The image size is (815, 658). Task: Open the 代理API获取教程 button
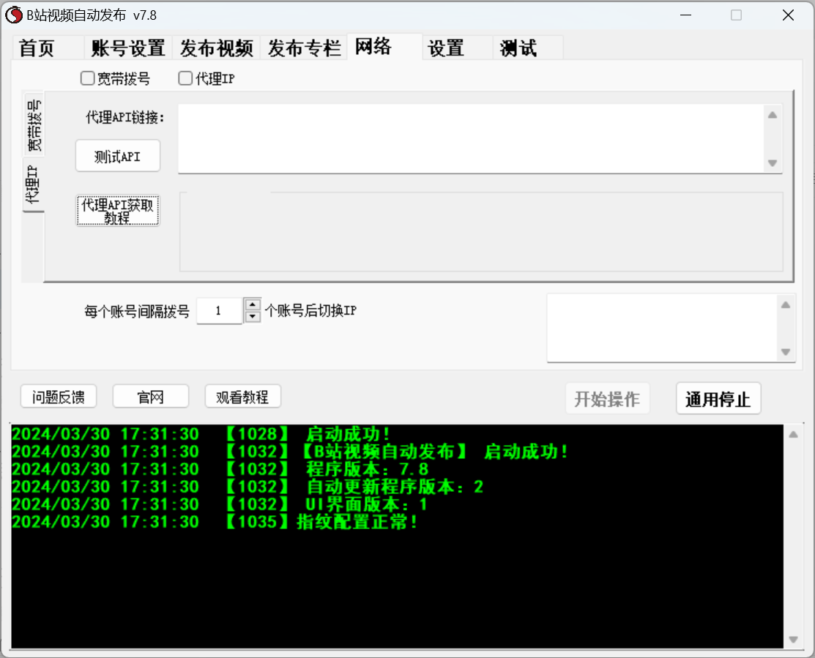pos(117,210)
